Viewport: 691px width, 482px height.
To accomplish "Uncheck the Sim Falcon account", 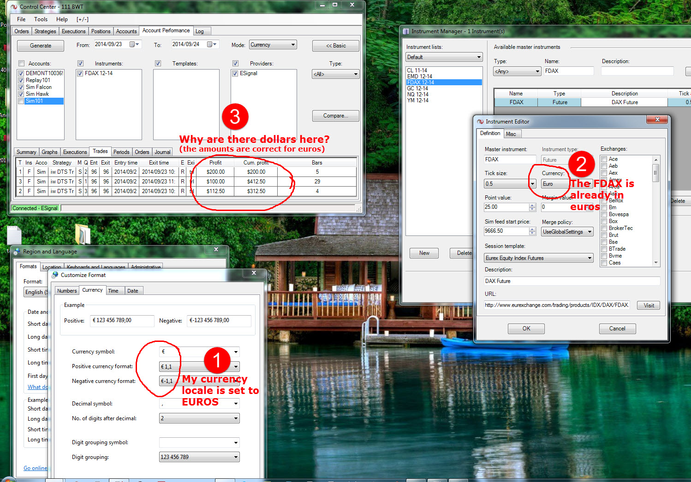I will tap(21, 87).
